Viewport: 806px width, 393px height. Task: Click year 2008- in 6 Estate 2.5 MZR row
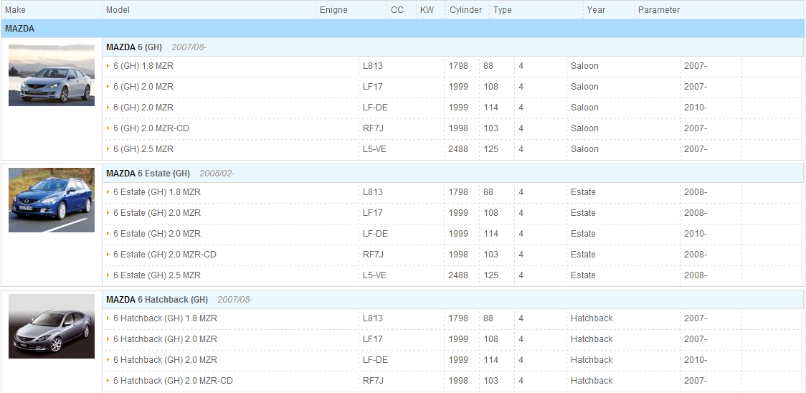(696, 275)
